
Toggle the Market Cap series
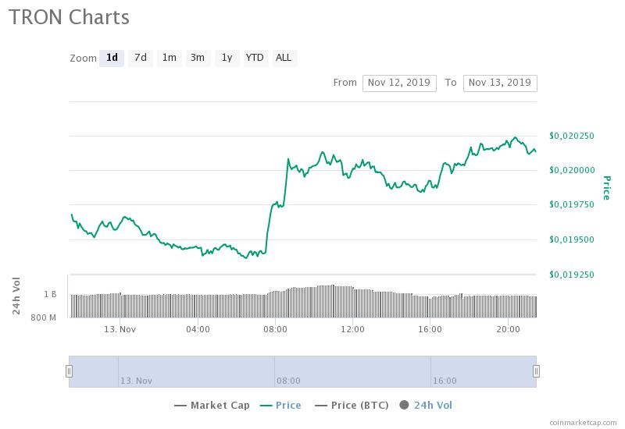pos(212,406)
